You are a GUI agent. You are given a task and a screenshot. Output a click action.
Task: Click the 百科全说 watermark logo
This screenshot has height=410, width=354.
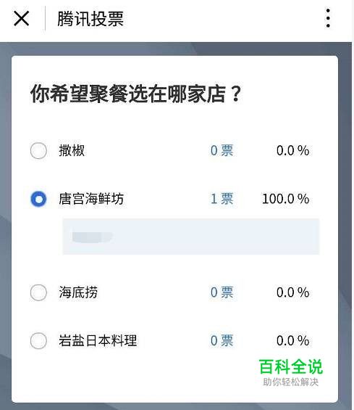coord(291,366)
